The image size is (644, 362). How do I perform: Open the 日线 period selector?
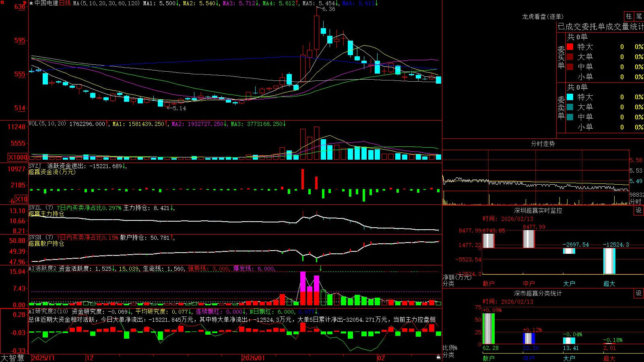click(65, 3)
